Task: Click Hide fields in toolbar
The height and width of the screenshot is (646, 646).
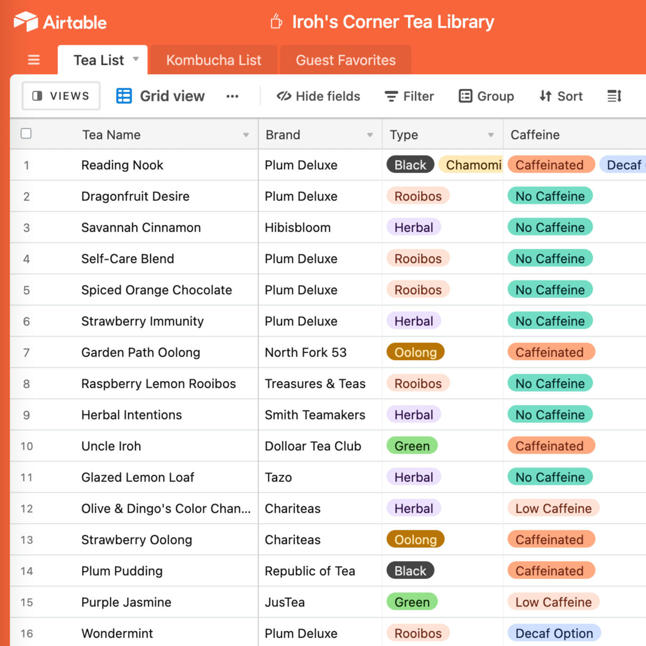Action: 318,96
